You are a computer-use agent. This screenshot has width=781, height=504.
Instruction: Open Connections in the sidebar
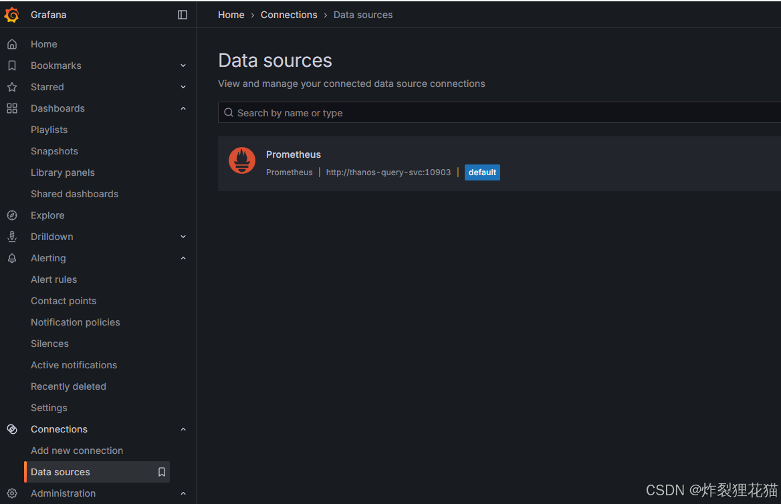59,429
